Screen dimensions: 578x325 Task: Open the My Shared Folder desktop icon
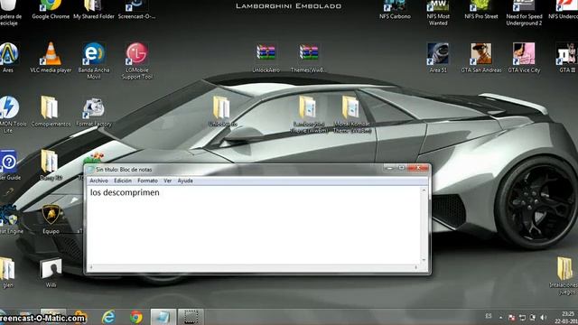tap(94, 10)
